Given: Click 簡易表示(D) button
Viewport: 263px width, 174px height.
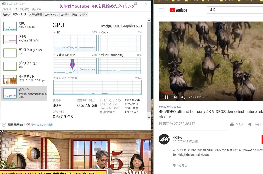Looking at the screenshot, I should [15, 125].
